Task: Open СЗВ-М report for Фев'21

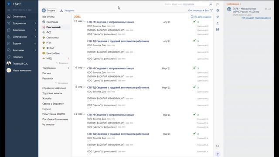Action: click(x=110, y=115)
